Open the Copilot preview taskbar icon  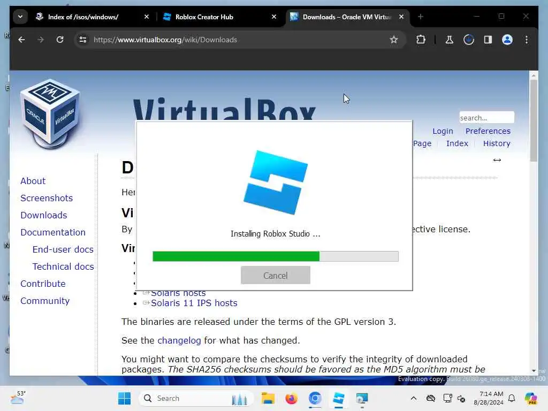(x=530, y=398)
